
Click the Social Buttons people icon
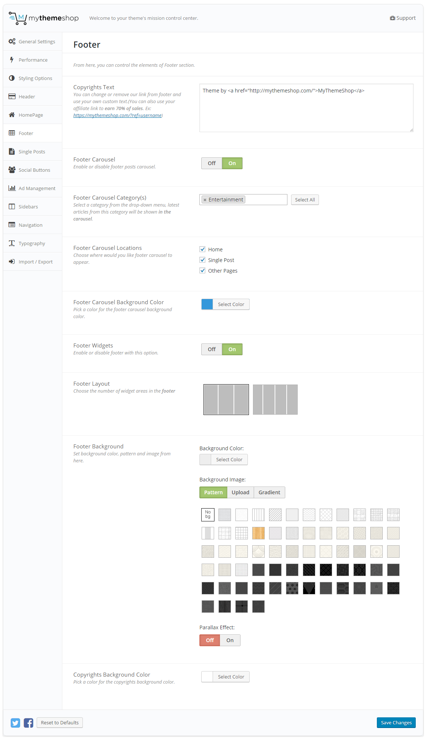point(12,170)
